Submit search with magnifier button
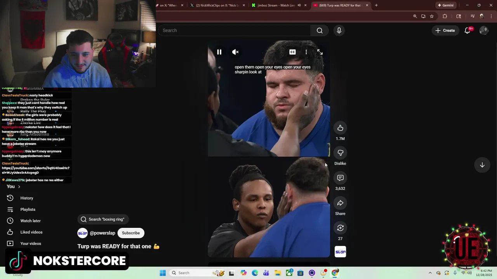Image resolution: width=497 pixels, height=279 pixels. click(320, 31)
